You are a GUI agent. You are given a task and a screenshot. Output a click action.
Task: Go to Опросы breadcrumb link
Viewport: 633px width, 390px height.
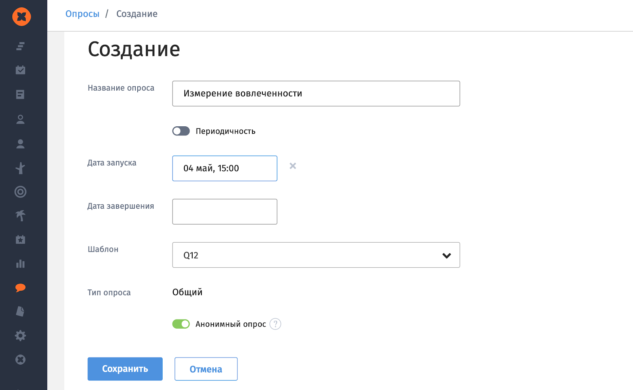pyautogui.click(x=82, y=14)
